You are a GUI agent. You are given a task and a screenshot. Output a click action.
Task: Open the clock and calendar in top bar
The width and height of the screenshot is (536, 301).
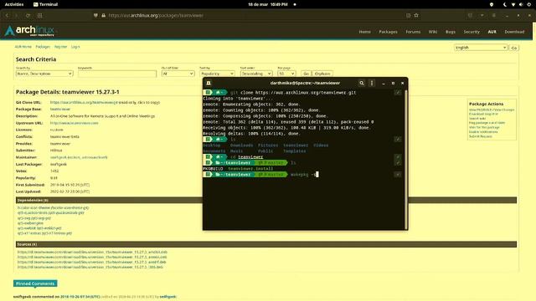268,4
